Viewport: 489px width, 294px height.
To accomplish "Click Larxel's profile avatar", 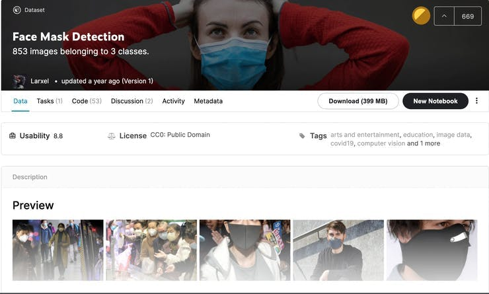I will [x=19, y=81].
